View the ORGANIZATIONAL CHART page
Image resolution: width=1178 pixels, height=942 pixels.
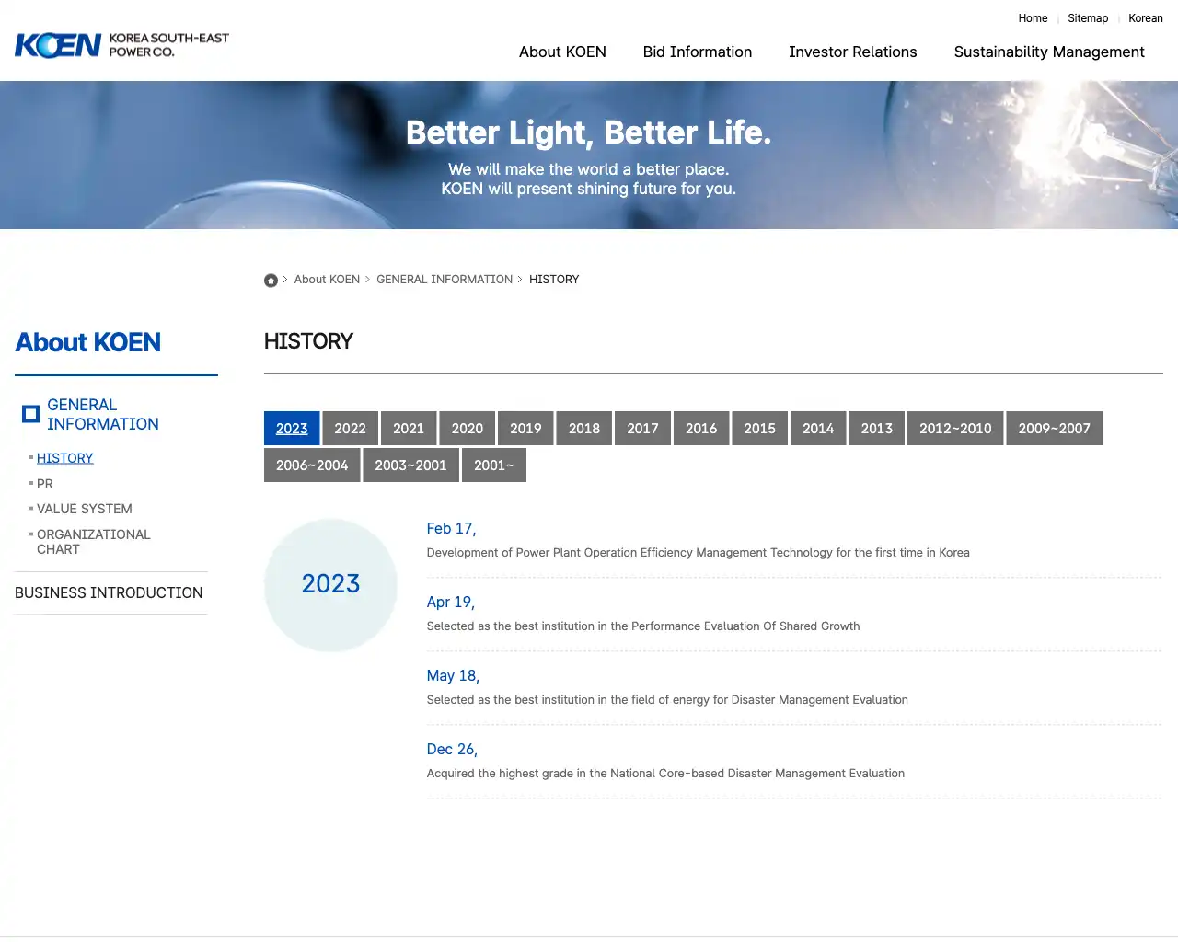(x=94, y=541)
